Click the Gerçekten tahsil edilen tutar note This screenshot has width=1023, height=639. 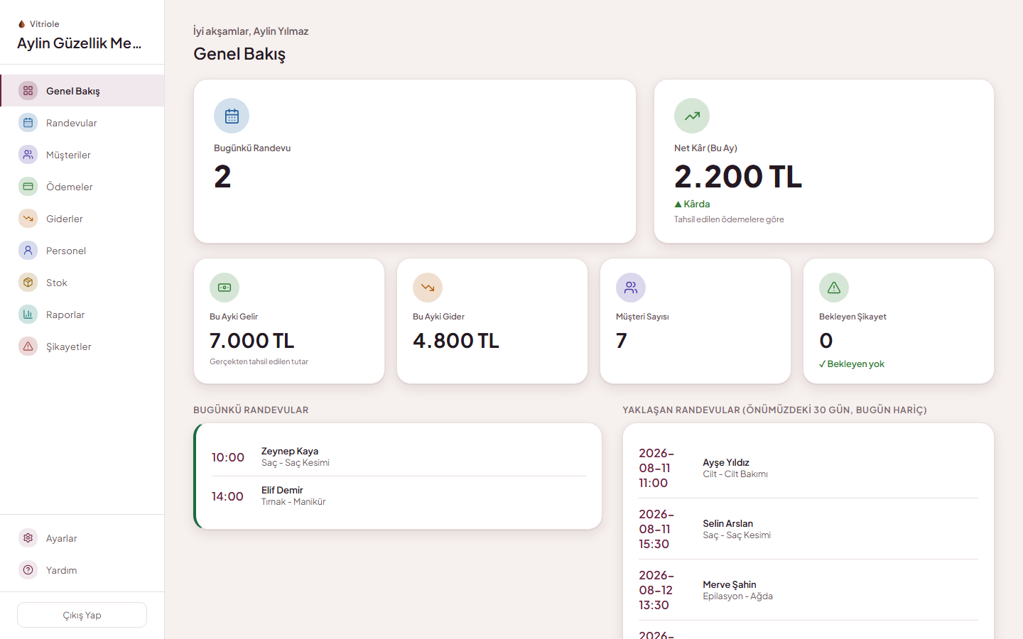(259, 362)
